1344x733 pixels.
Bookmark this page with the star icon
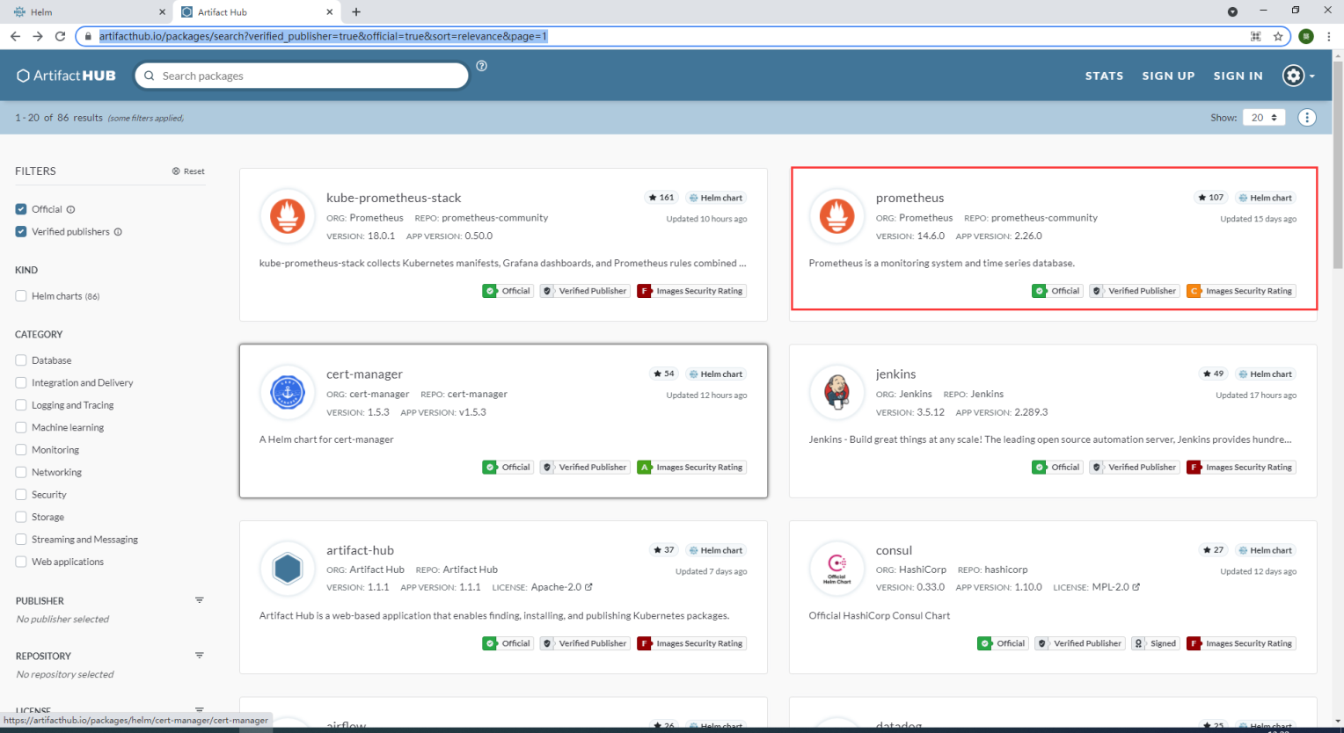1278,36
